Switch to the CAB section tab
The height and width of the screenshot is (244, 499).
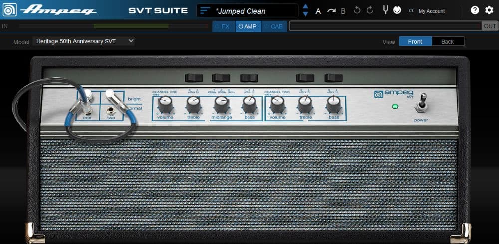point(274,27)
